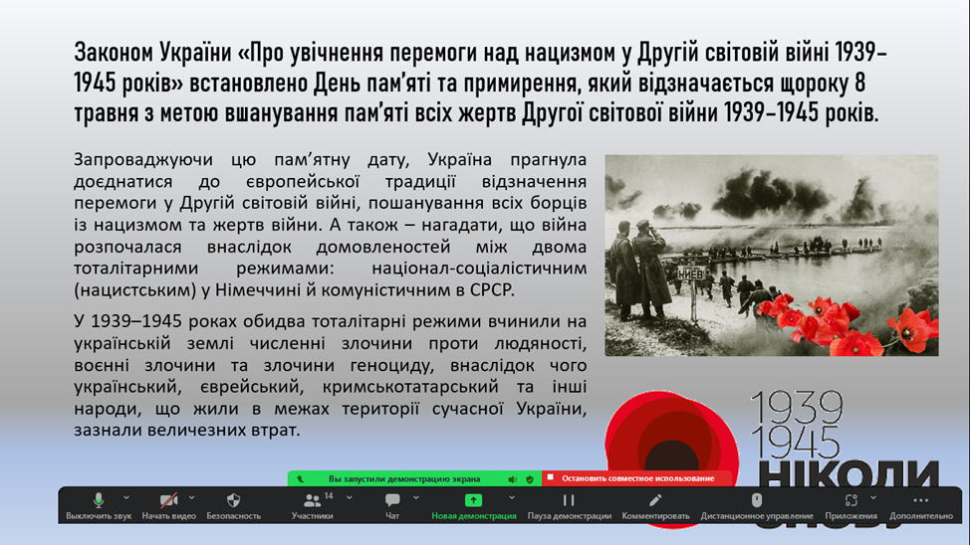Open the More options ellipsis menu
This screenshot has height=545, width=970.
pos(920,501)
